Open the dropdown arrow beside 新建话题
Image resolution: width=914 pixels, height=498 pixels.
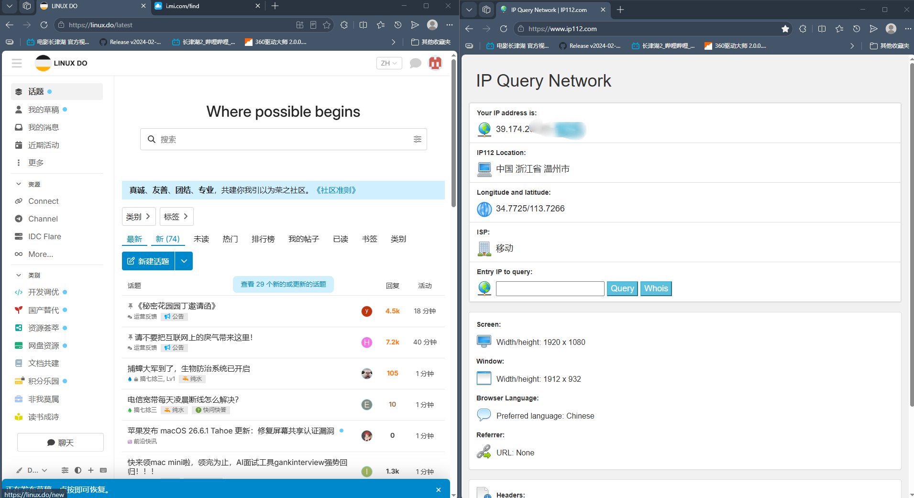(x=184, y=261)
